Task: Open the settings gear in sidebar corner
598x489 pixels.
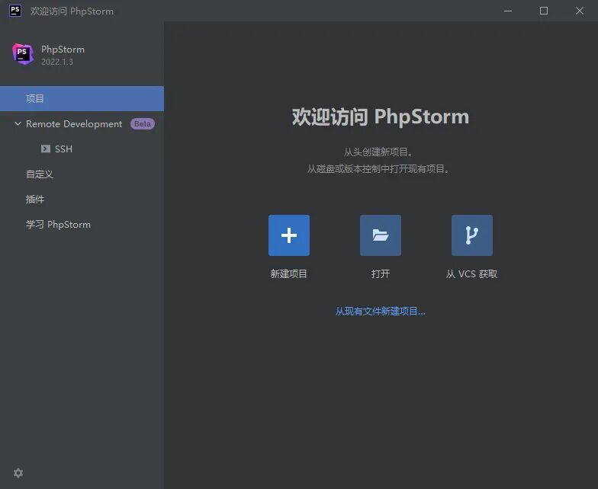Action: (x=18, y=472)
